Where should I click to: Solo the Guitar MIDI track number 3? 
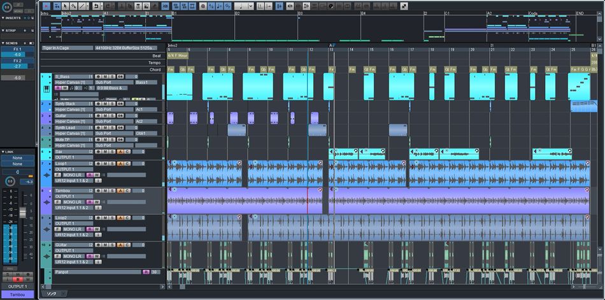112,116
